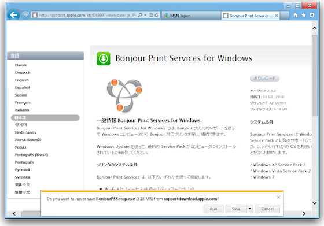The image size is (324, 226).
Task: Switch language to English
Action: point(22,80)
